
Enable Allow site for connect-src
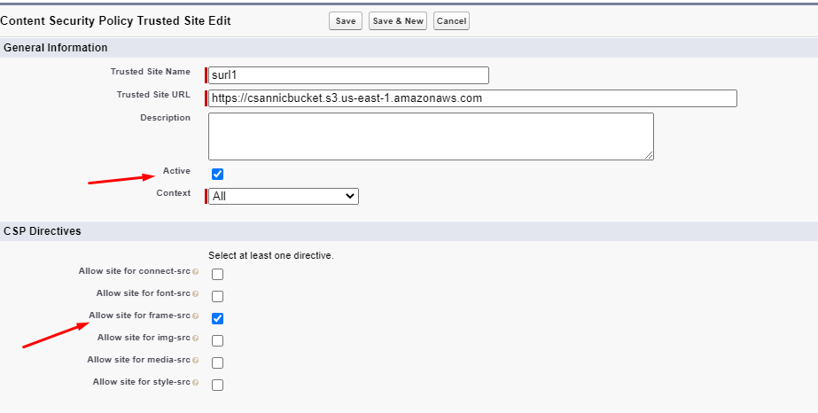coord(217,275)
